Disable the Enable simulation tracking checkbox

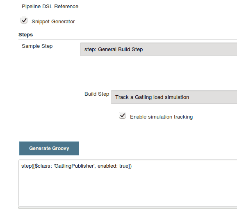pyautogui.click(x=123, y=115)
